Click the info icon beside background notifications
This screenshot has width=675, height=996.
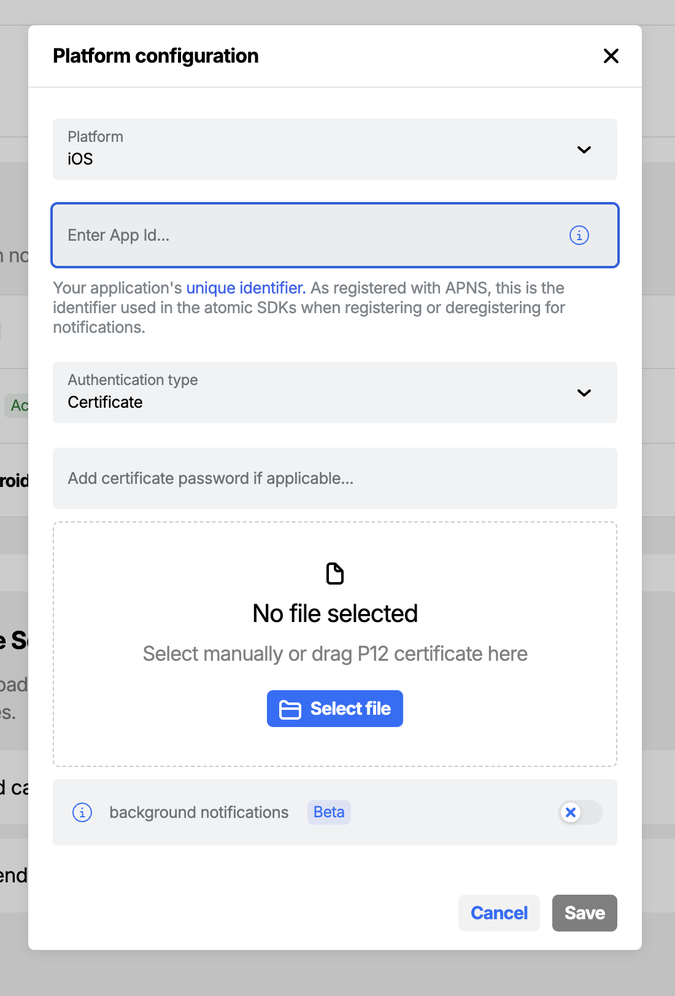point(82,812)
